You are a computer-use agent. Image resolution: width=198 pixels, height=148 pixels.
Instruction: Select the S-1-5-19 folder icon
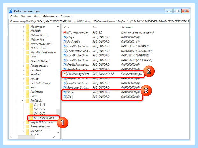click(x=31, y=109)
